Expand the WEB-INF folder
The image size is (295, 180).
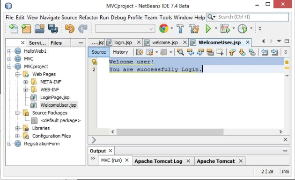tap(26, 90)
